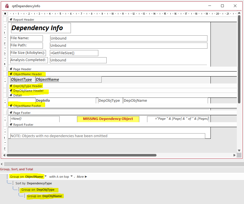Grab the handle of Group on DepObjType row
Viewport: 244px width, 204px height.
click(19, 190)
